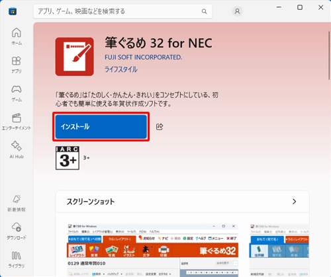Click the 3+ age rating text
331x277 pixels.
(x=86, y=158)
